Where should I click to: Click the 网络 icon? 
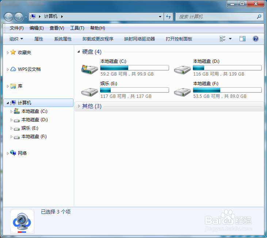tap(13, 153)
